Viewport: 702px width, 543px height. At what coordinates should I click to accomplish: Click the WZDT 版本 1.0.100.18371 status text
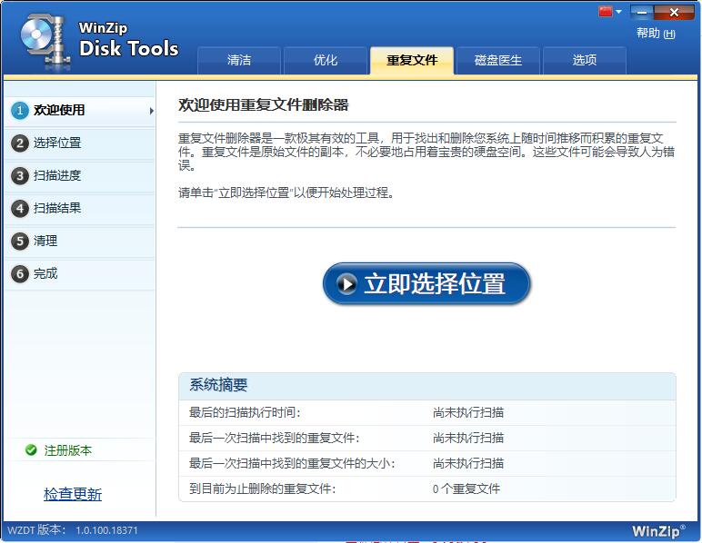[x=73, y=530]
